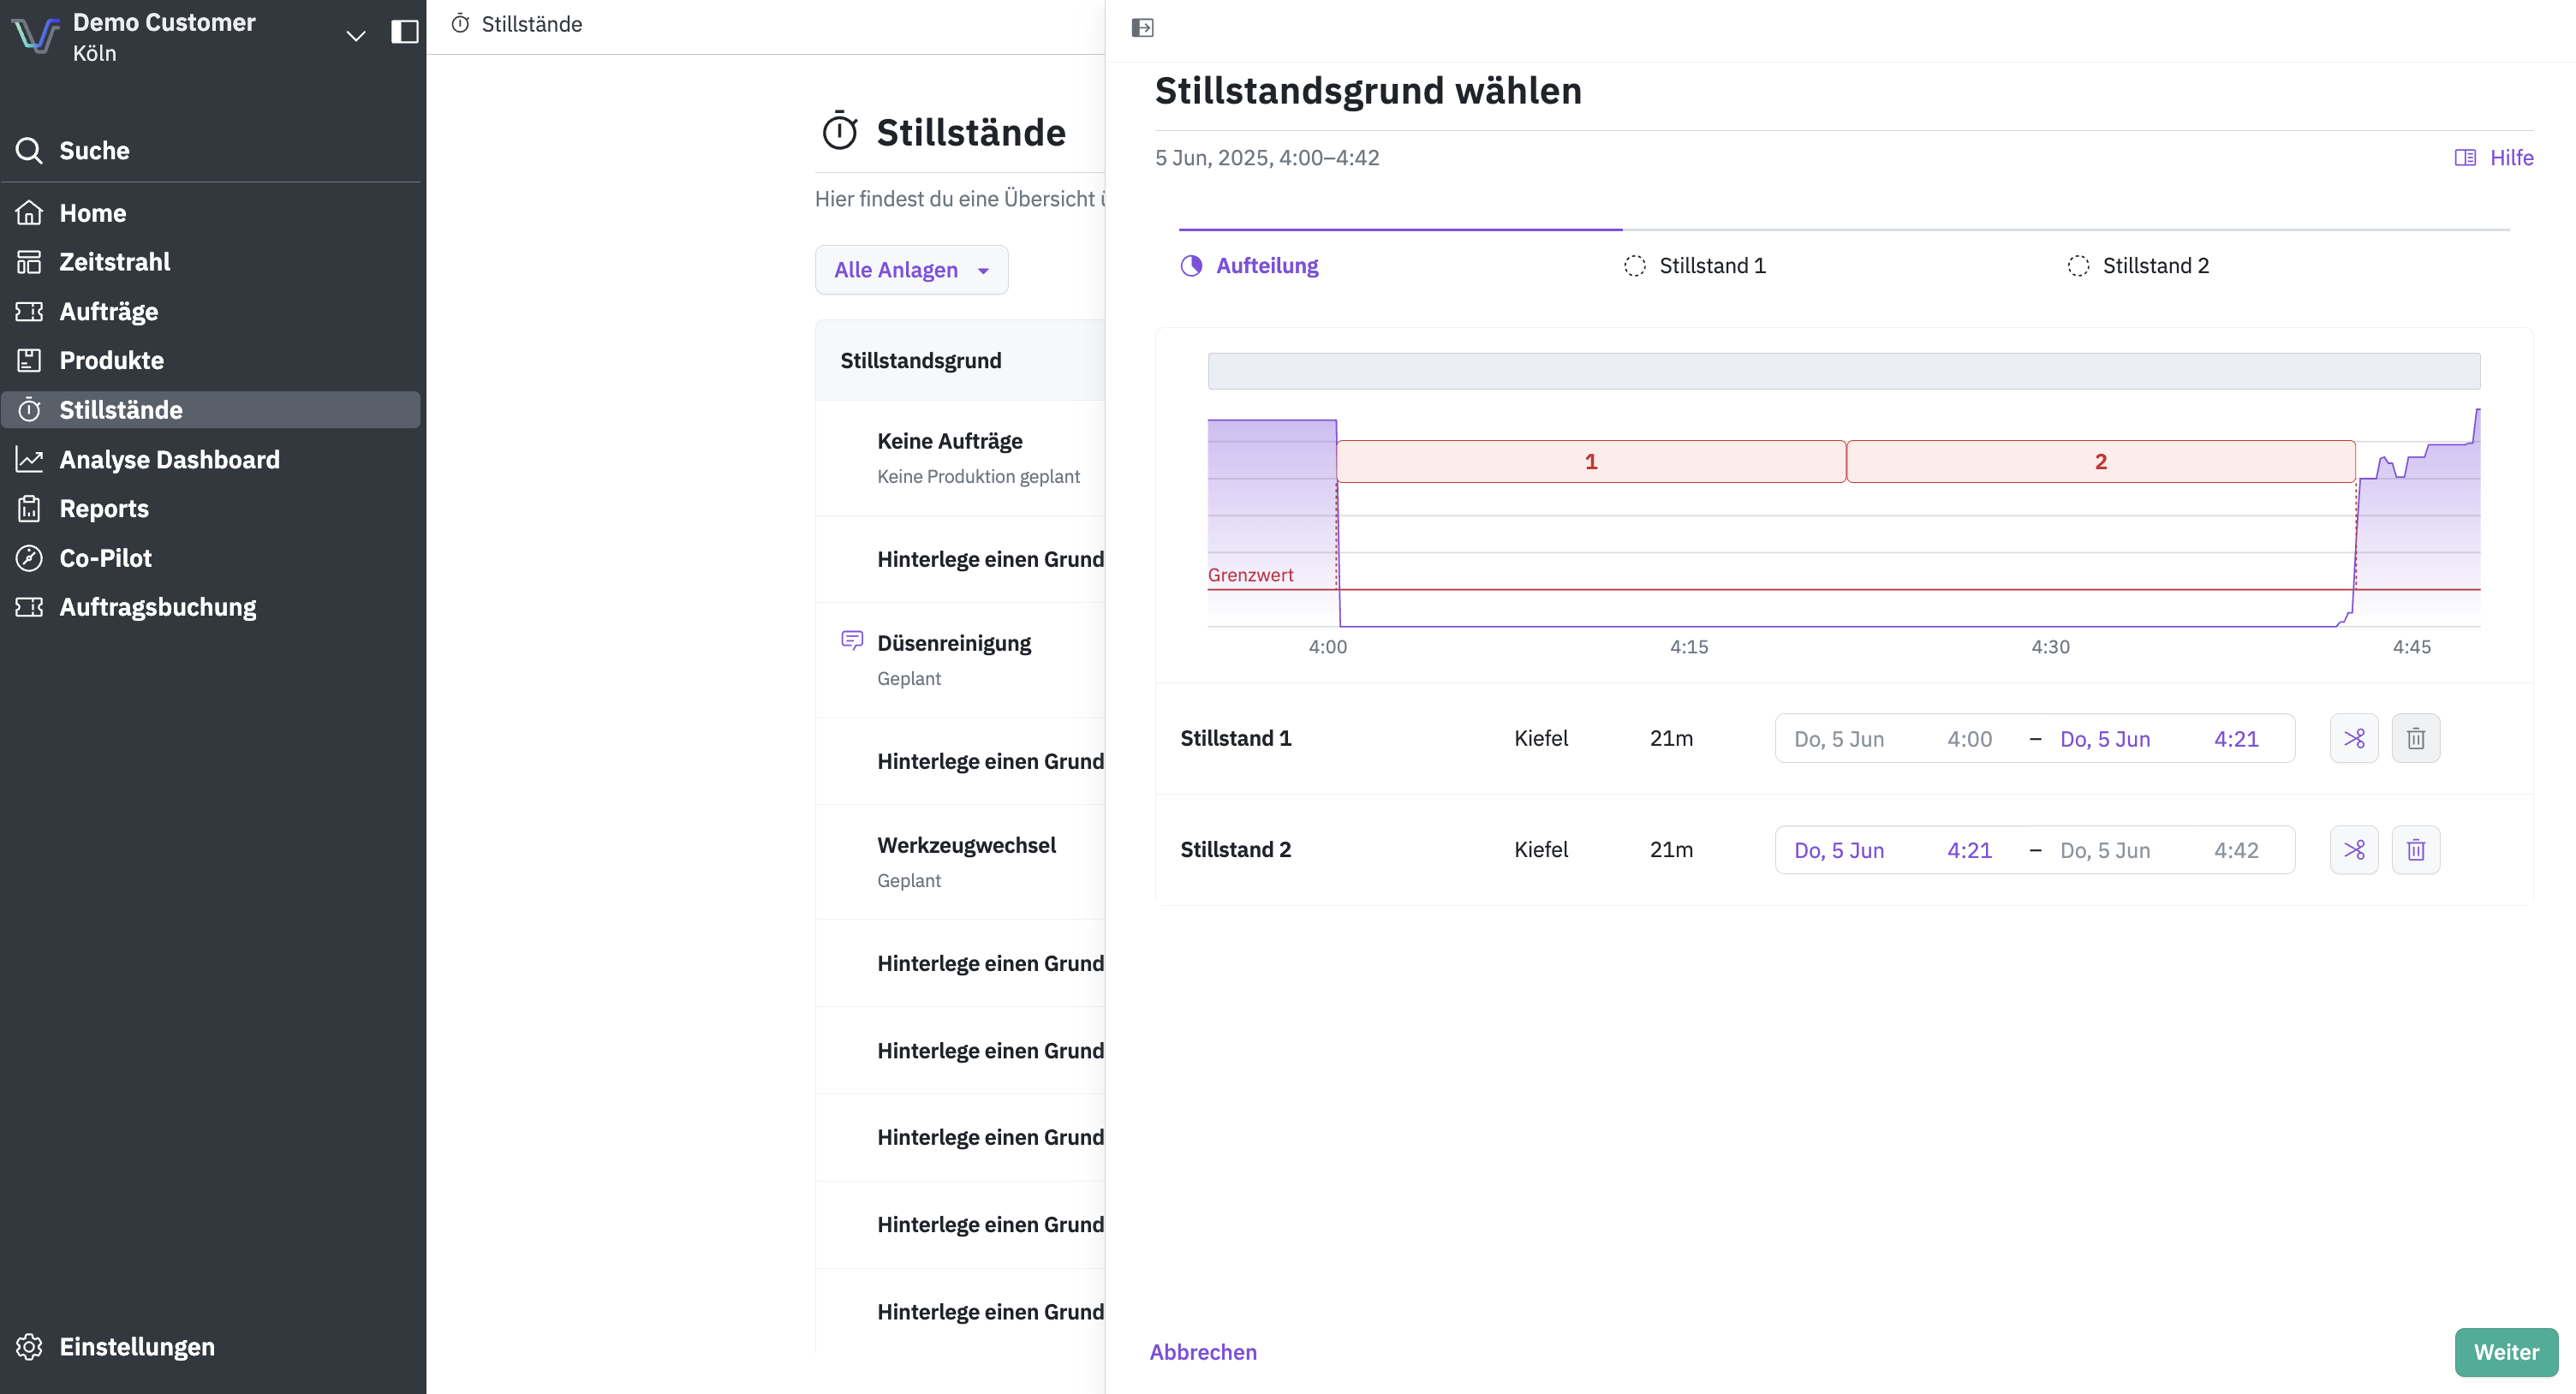Select red segment 2 in the timeline chart
This screenshot has height=1394, width=2576.
coord(2100,462)
